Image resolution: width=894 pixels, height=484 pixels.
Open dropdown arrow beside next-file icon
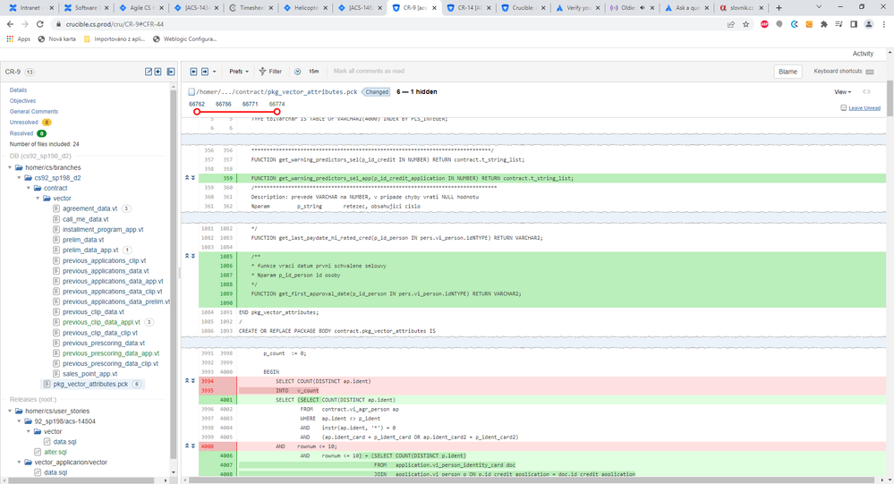click(215, 72)
